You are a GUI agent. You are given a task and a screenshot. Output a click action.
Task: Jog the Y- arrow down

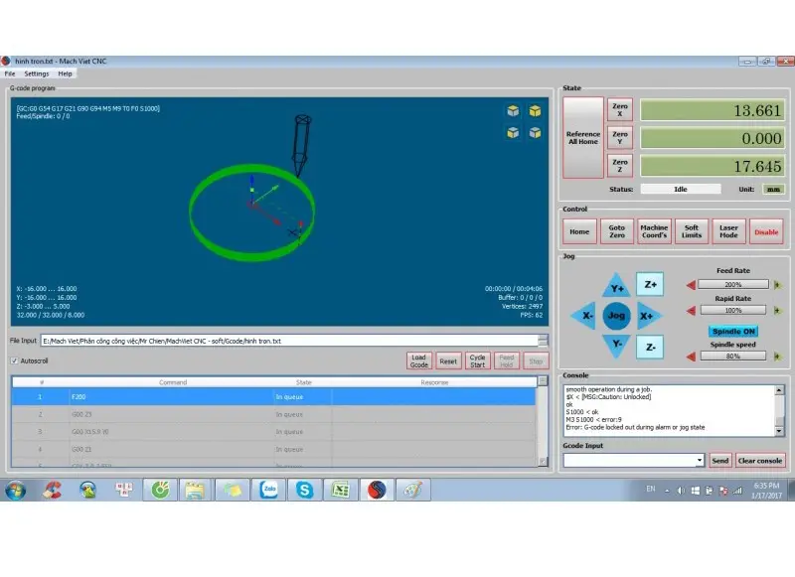click(616, 345)
